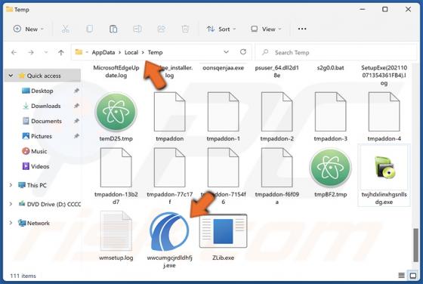Refresh the Temp folder

(x=243, y=52)
